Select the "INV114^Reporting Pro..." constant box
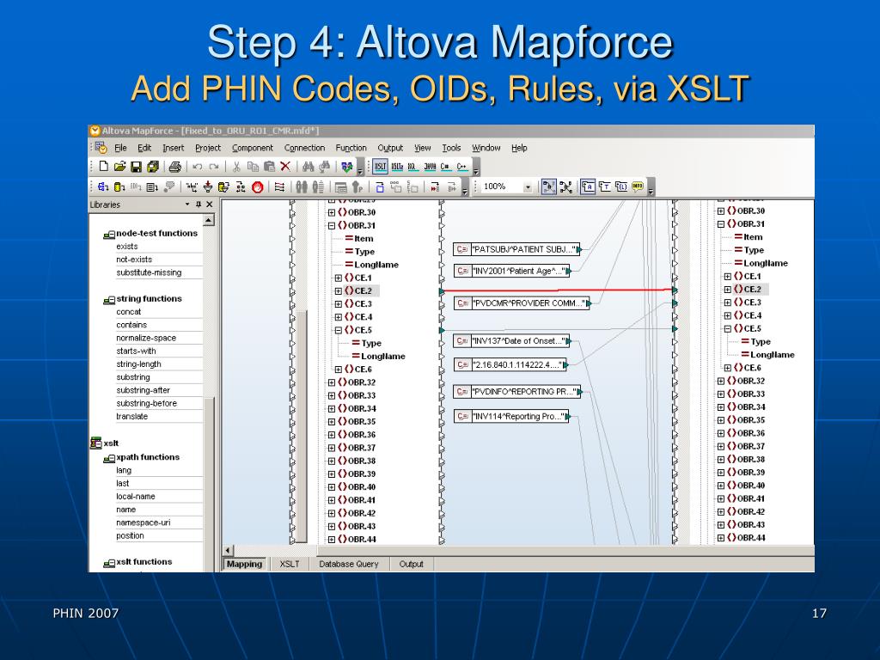Image resolution: width=880 pixels, height=660 pixels. coord(510,417)
